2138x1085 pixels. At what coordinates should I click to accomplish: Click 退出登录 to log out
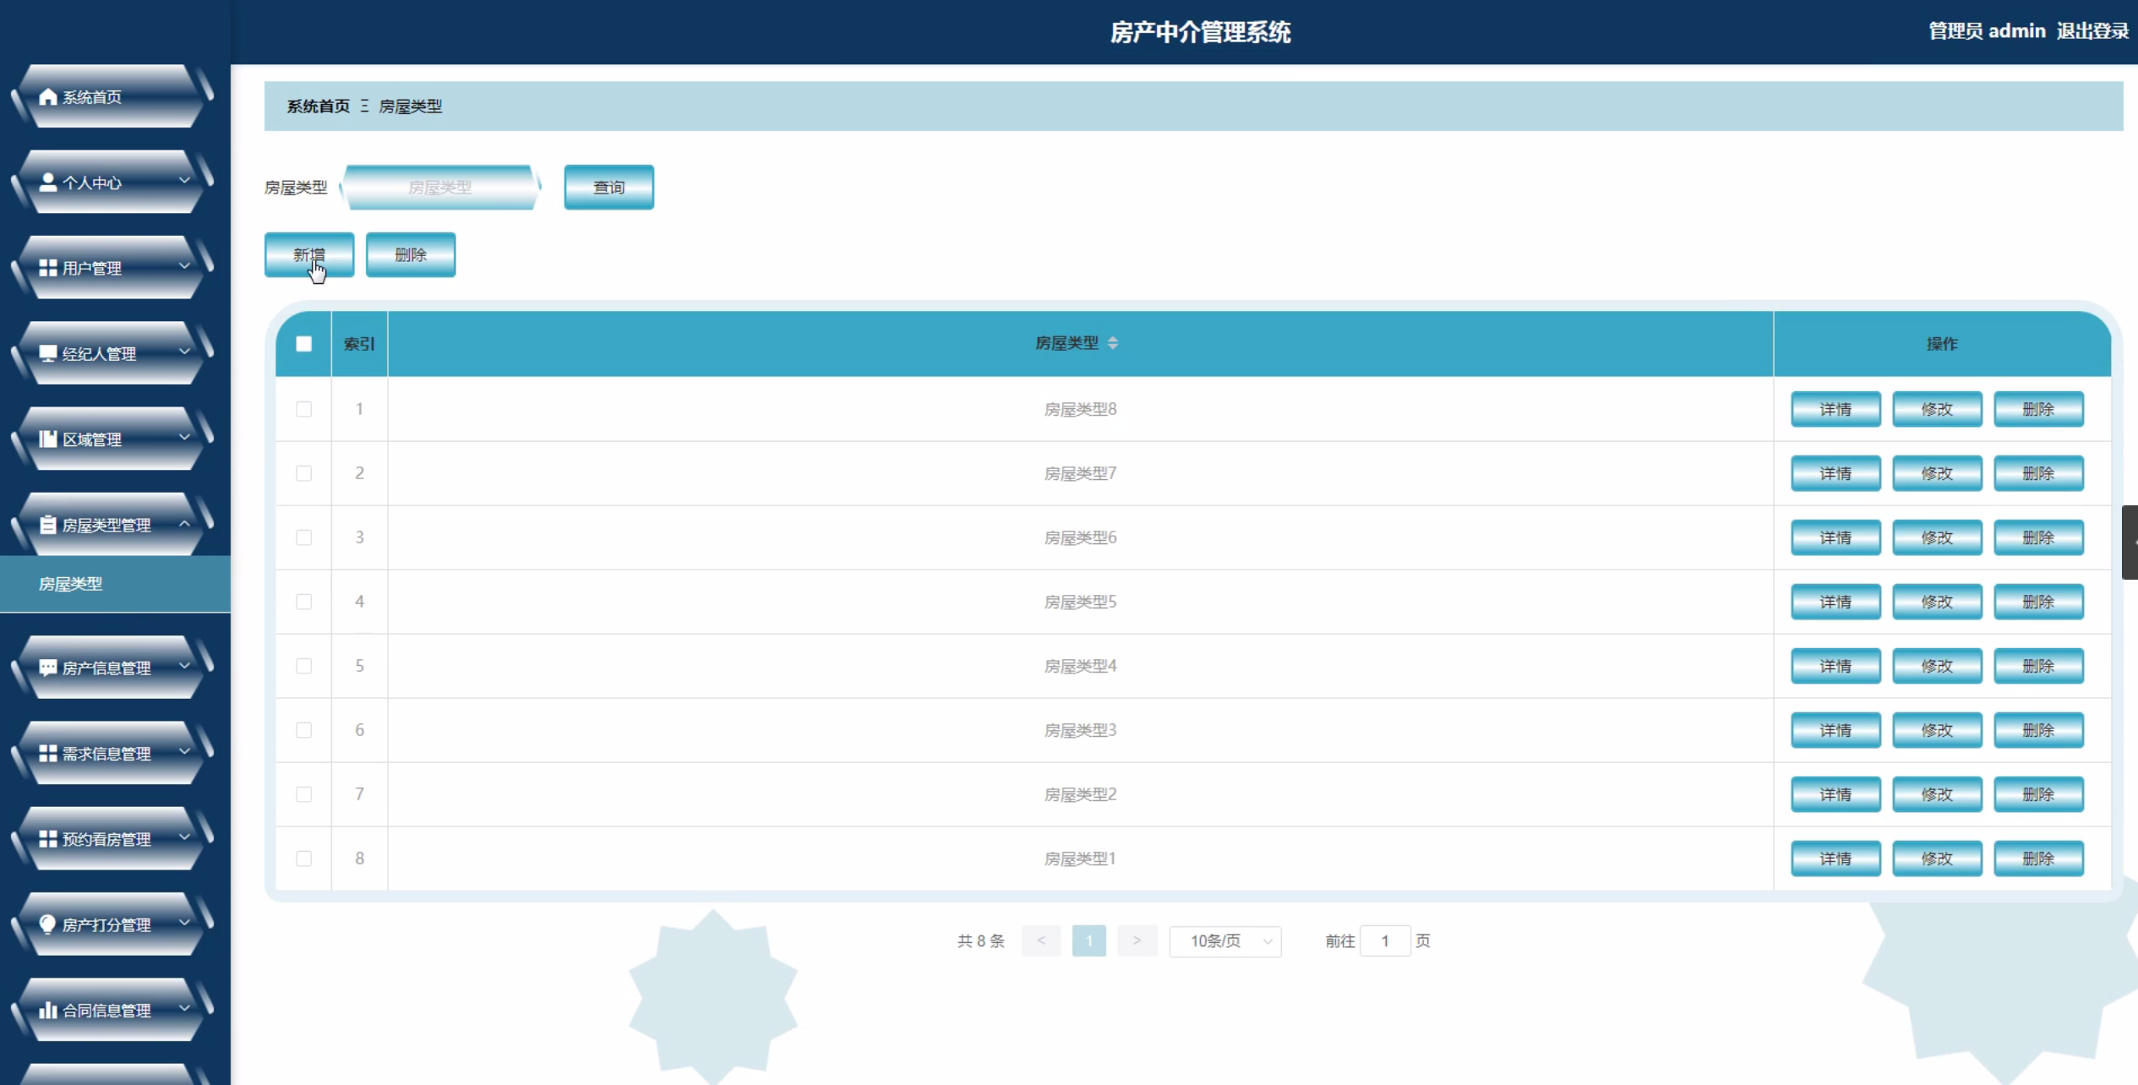pos(2092,31)
